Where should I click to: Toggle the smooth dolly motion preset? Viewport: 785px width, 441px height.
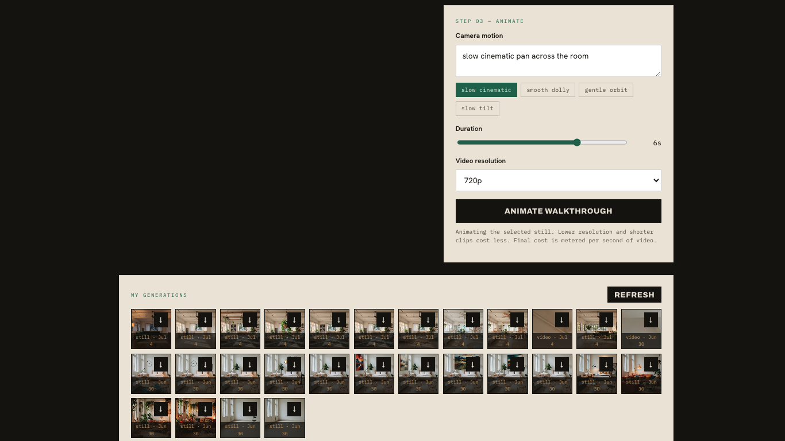[x=548, y=90]
